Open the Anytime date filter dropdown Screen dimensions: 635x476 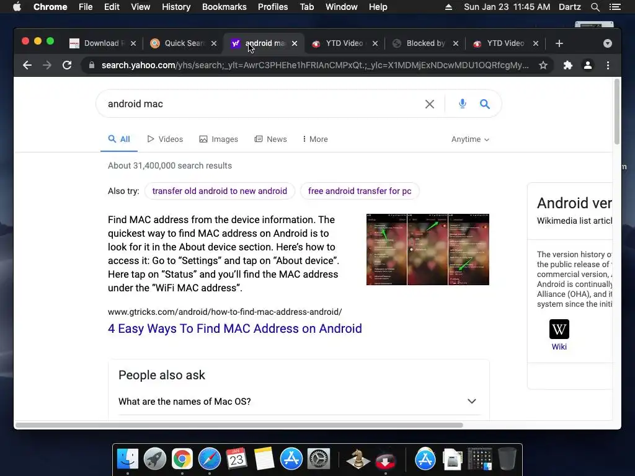470,139
